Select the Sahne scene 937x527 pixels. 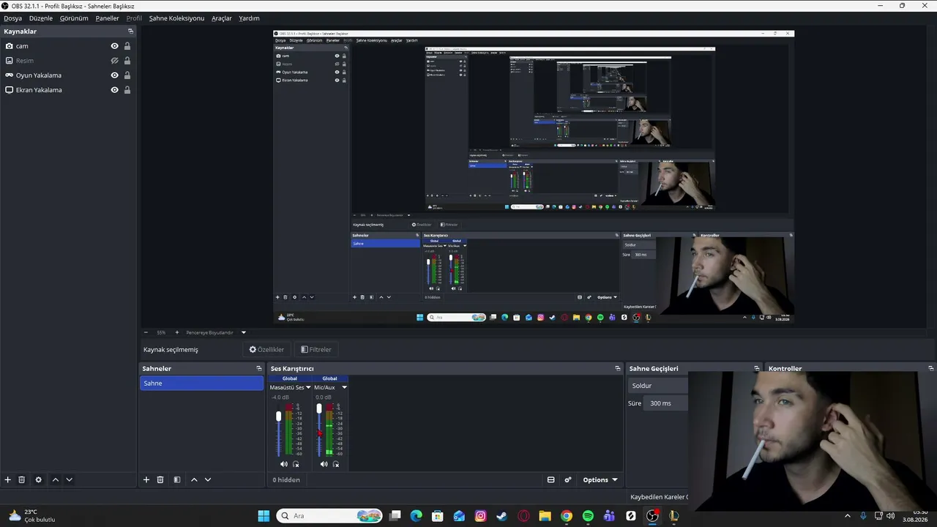pyautogui.click(x=201, y=384)
